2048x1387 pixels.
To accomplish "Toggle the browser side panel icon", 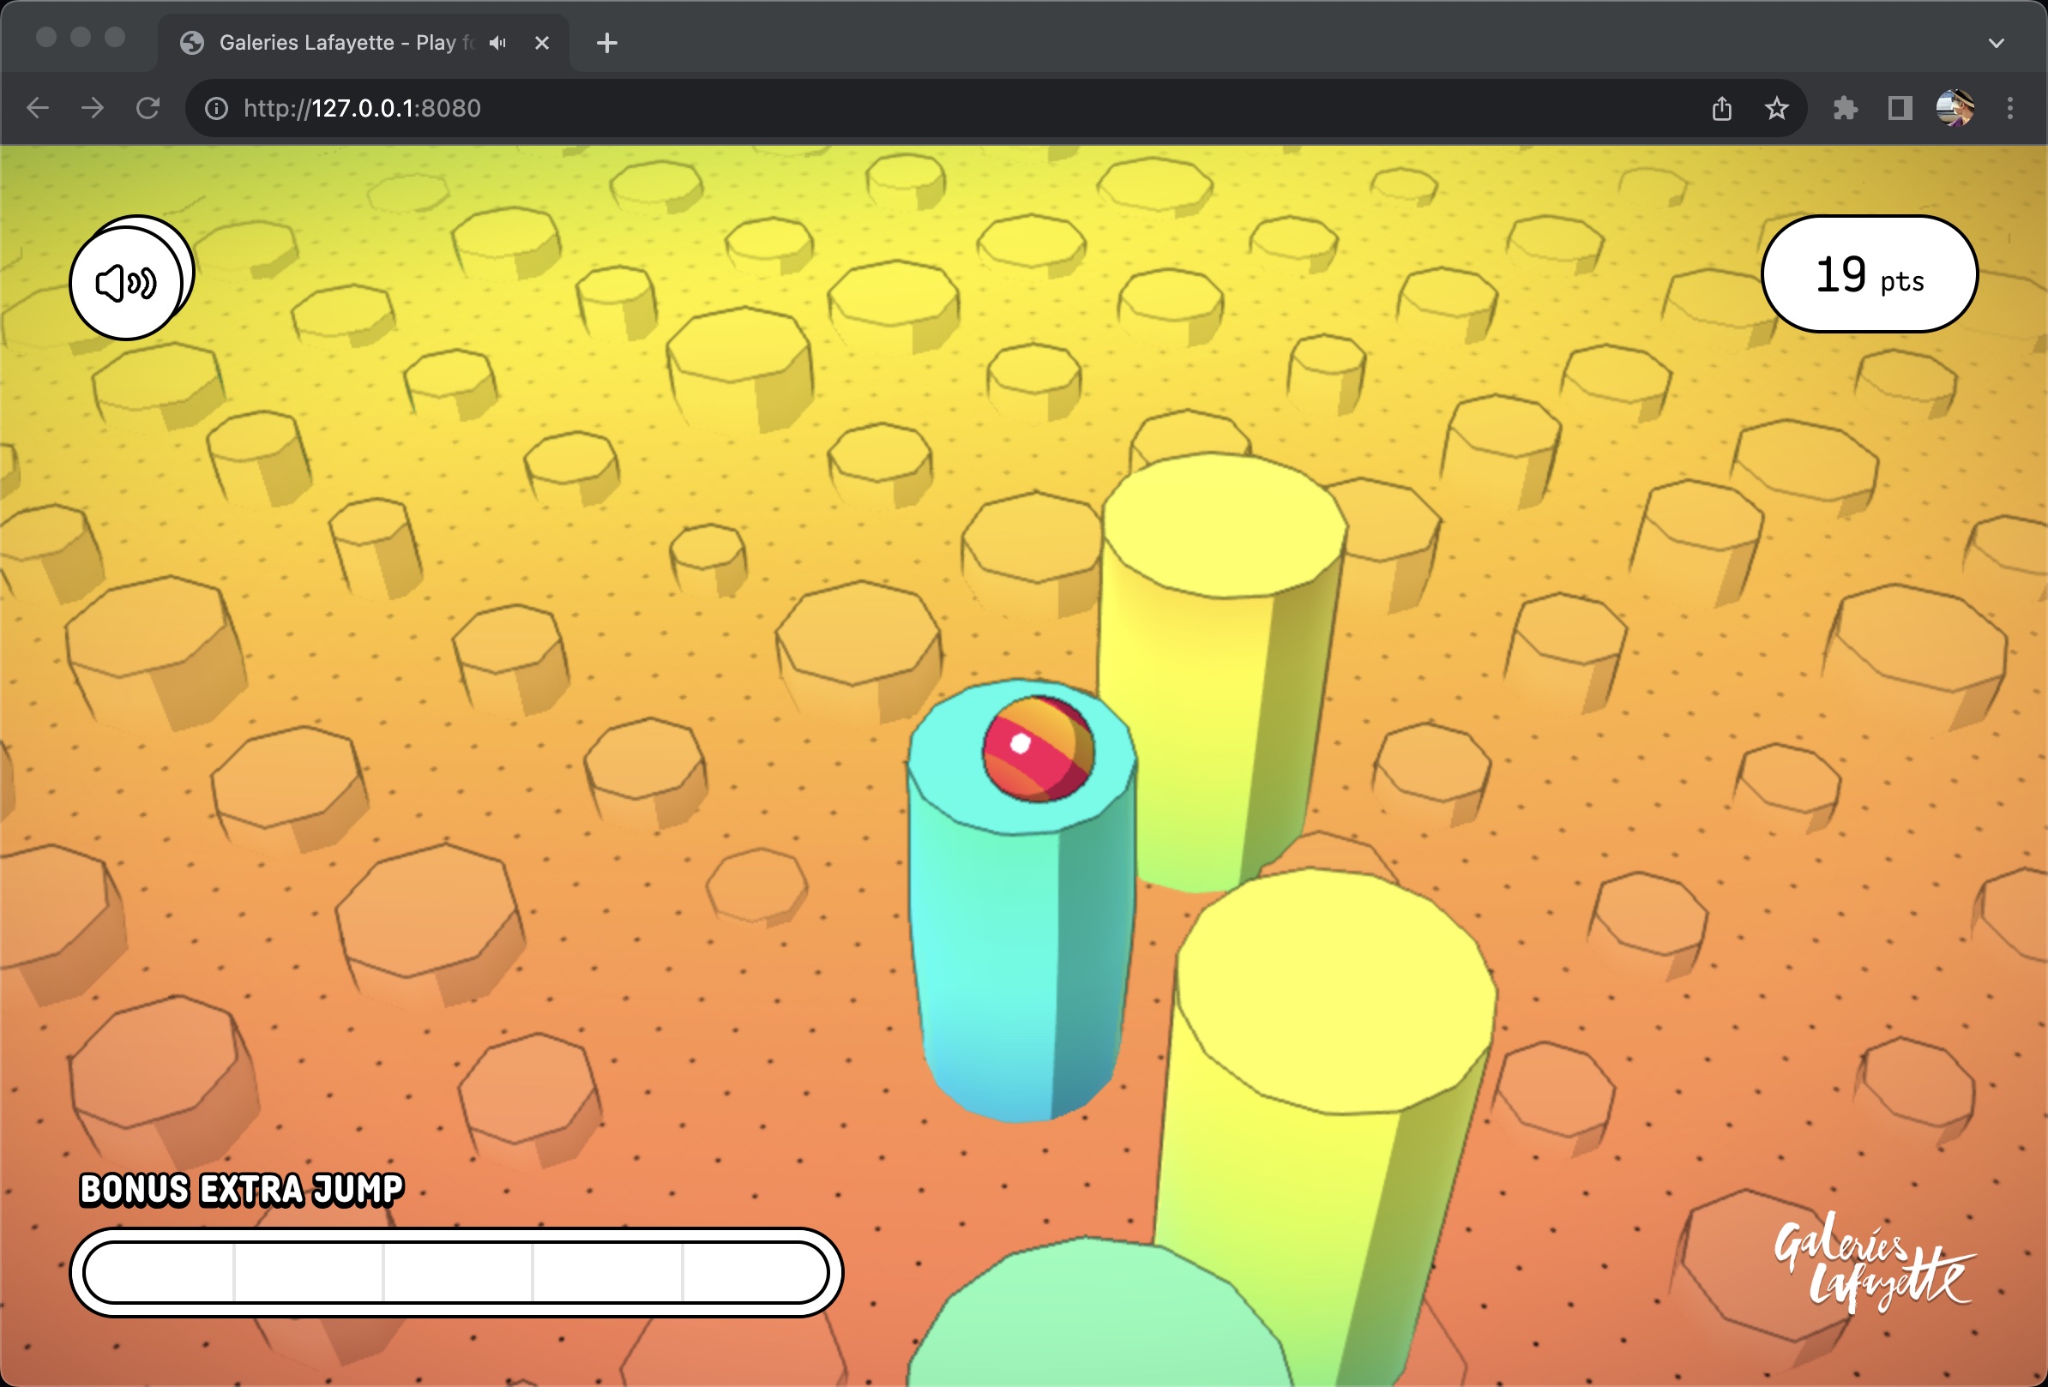I will pos(1900,108).
